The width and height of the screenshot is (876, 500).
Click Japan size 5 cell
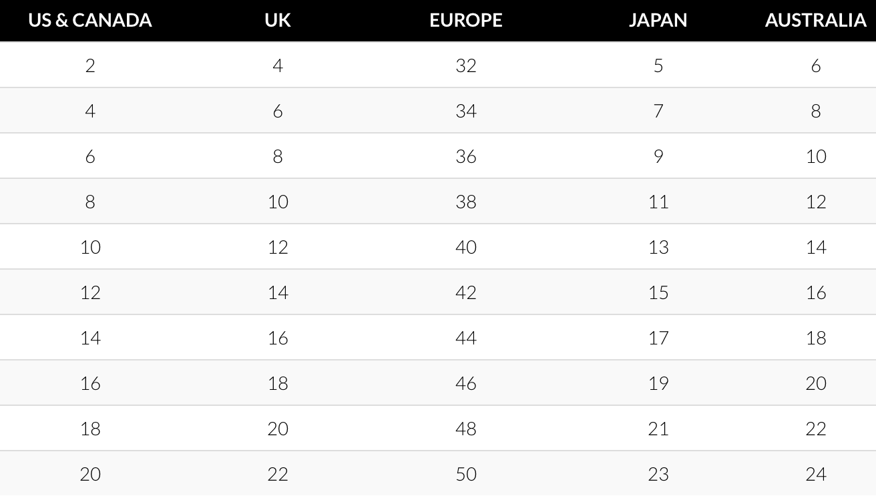(x=658, y=65)
